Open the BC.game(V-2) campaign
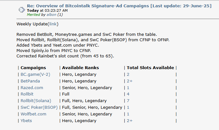Image resolution: width=219 pixels, height=130 pixels. coord(35,75)
